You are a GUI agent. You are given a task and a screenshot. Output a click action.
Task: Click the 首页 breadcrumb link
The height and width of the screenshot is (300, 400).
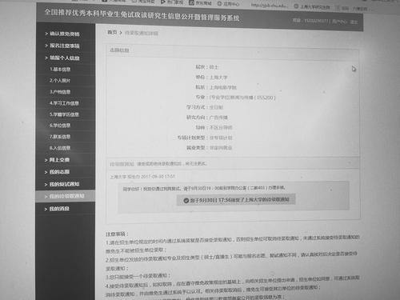coord(112,32)
